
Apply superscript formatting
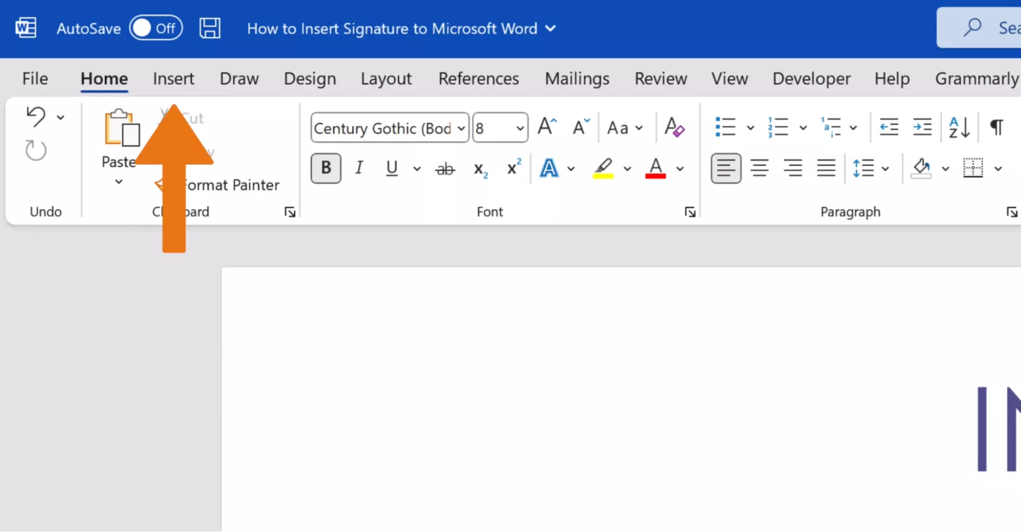[513, 168]
